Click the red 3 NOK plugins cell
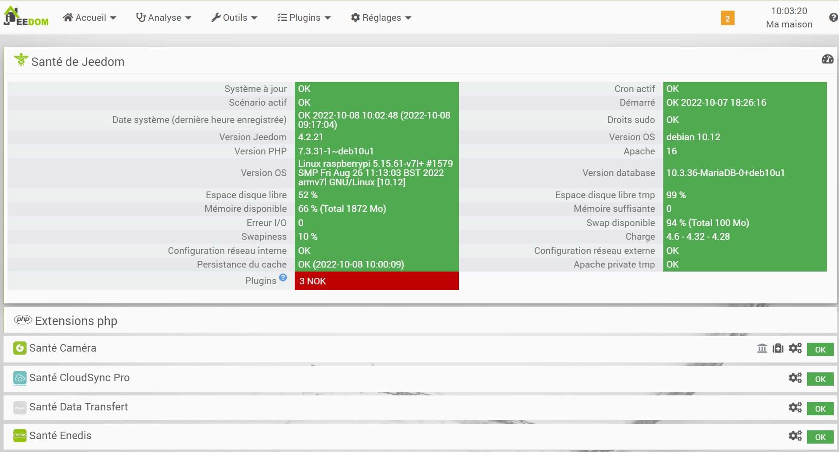Screen dimensions: 839x452 pyautogui.click(x=377, y=281)
